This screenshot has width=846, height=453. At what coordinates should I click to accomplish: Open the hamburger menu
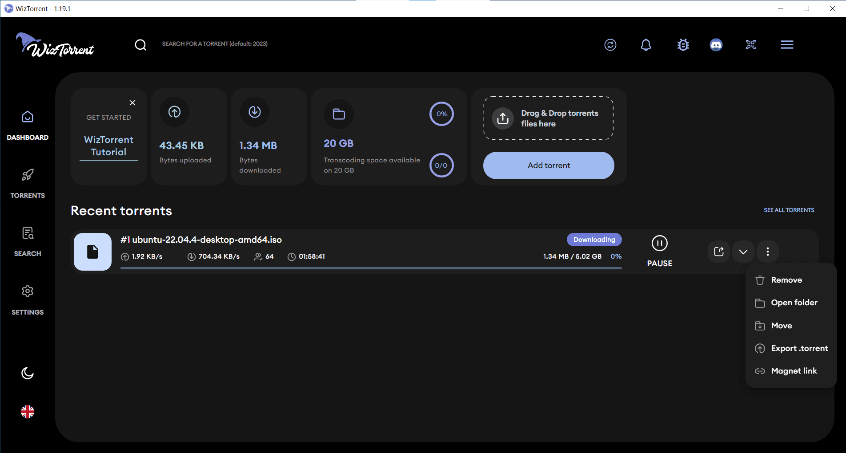[x=787, y=45]
